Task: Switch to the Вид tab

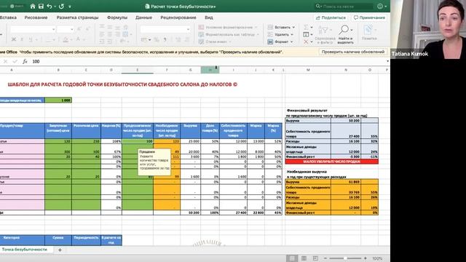Action: coord(209,17)
